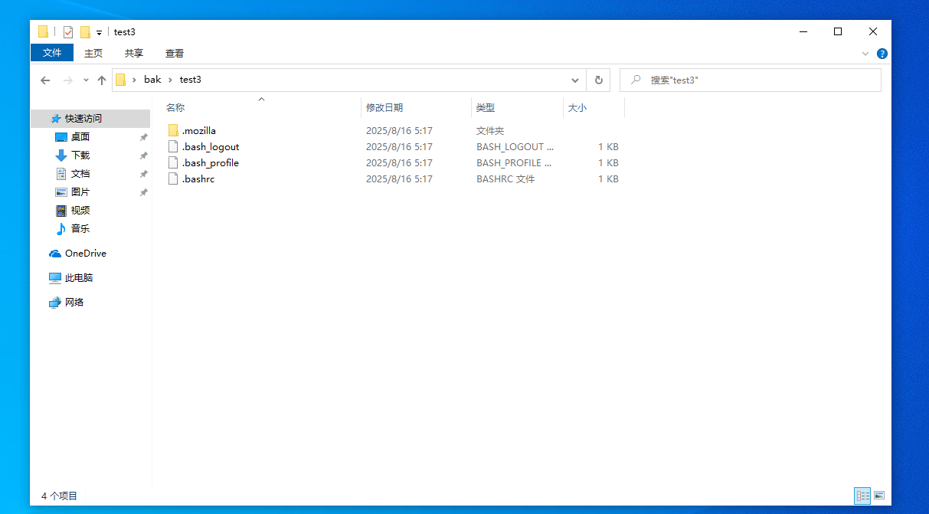Click the 文件夹 type cell of .mozilla

tap(490, 131)
